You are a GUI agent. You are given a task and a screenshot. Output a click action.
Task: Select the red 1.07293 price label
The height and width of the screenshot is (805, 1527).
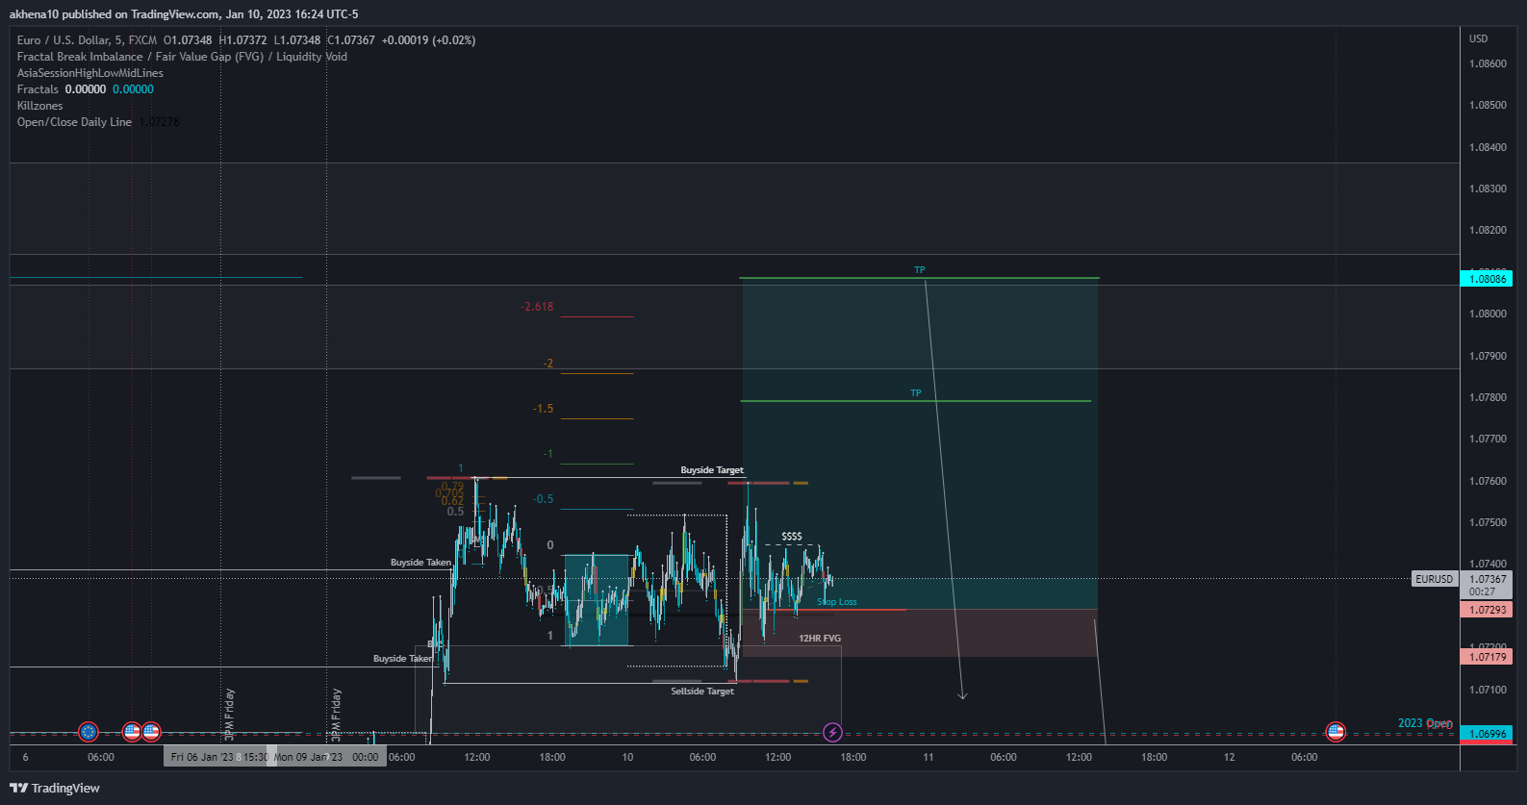click(x=1487, y=610)
